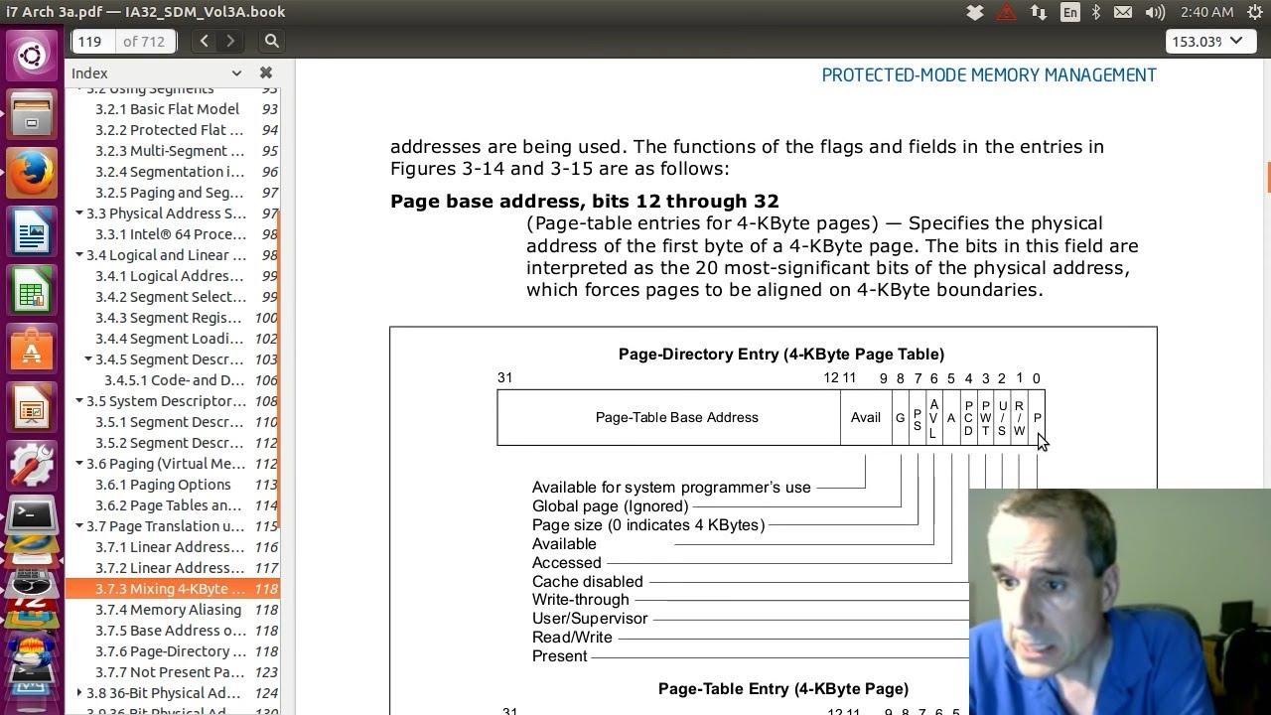
Task: Click the heading 'Page base address, bits 12 through 32'
Action: (x=585, y=201)
